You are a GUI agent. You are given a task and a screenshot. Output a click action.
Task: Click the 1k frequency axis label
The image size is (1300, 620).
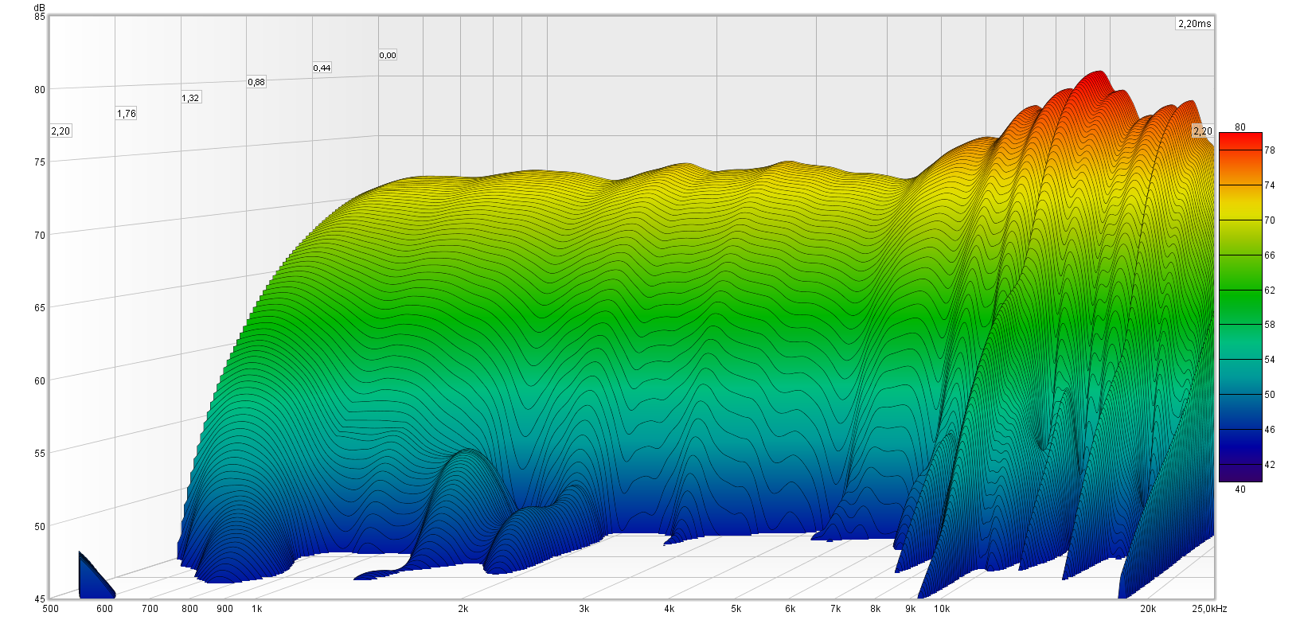257,609
